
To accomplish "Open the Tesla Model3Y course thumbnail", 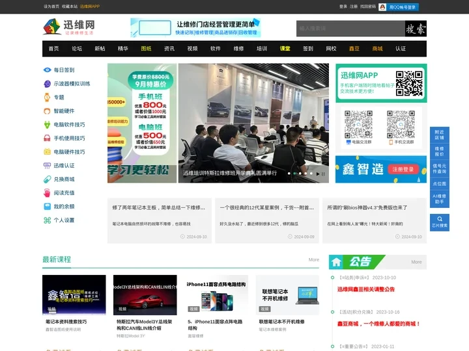I will (x=145, y=295).
